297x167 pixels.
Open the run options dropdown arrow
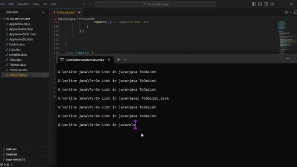[x=291, y=13]
